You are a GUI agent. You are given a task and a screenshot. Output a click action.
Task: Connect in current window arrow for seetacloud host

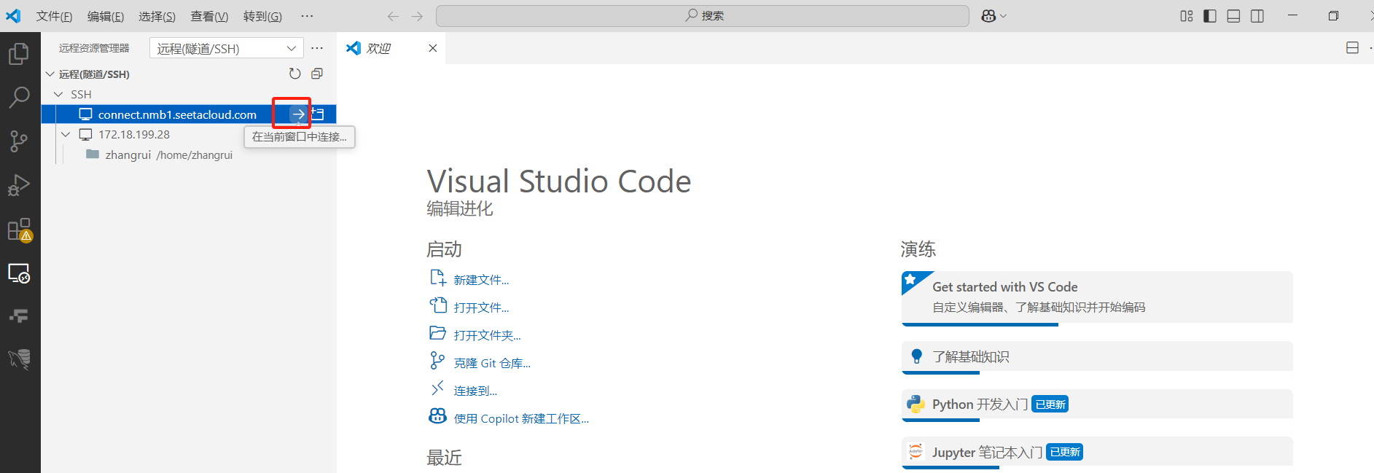[x=298, y=114]
